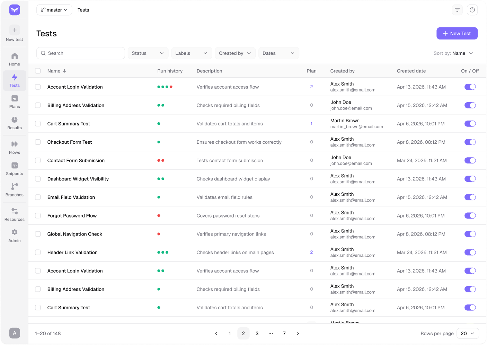Toggle off Header Link Validation
Screen dimensions: 487x345
coord(470,253)
